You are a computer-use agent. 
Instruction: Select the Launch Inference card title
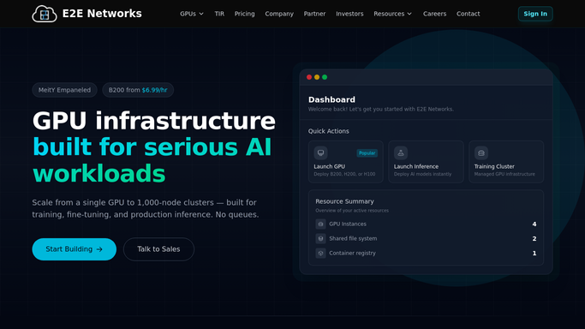(x=416, y=166)
